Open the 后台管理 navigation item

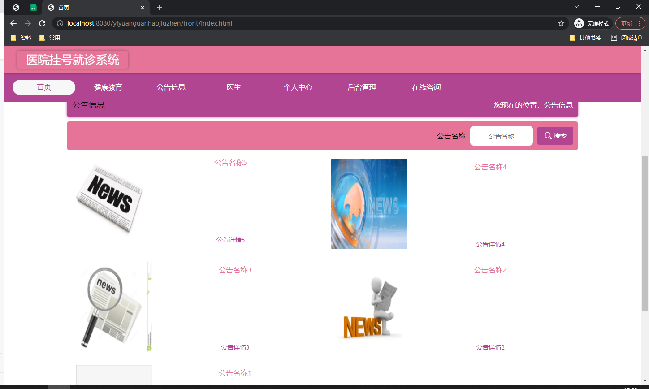coord(362,87)
